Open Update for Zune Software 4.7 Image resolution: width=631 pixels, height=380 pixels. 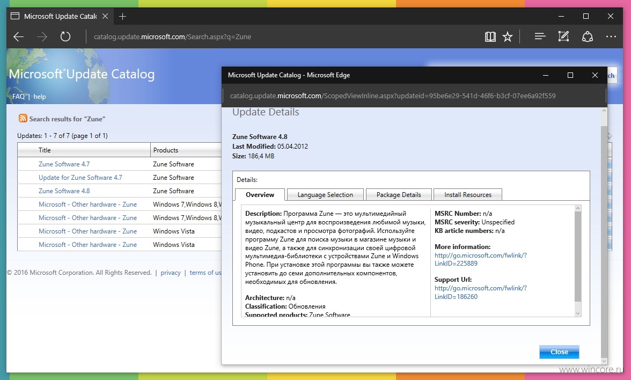pyautogui.click(x=80, y=177)
